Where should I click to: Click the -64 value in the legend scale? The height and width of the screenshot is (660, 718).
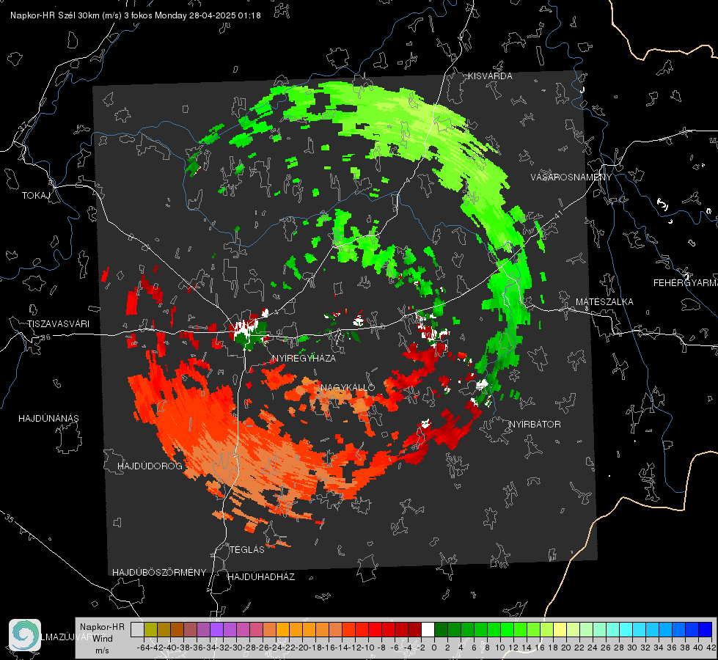click(x=144, y=648)
